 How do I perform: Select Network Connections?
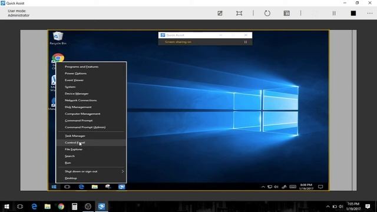91,100
